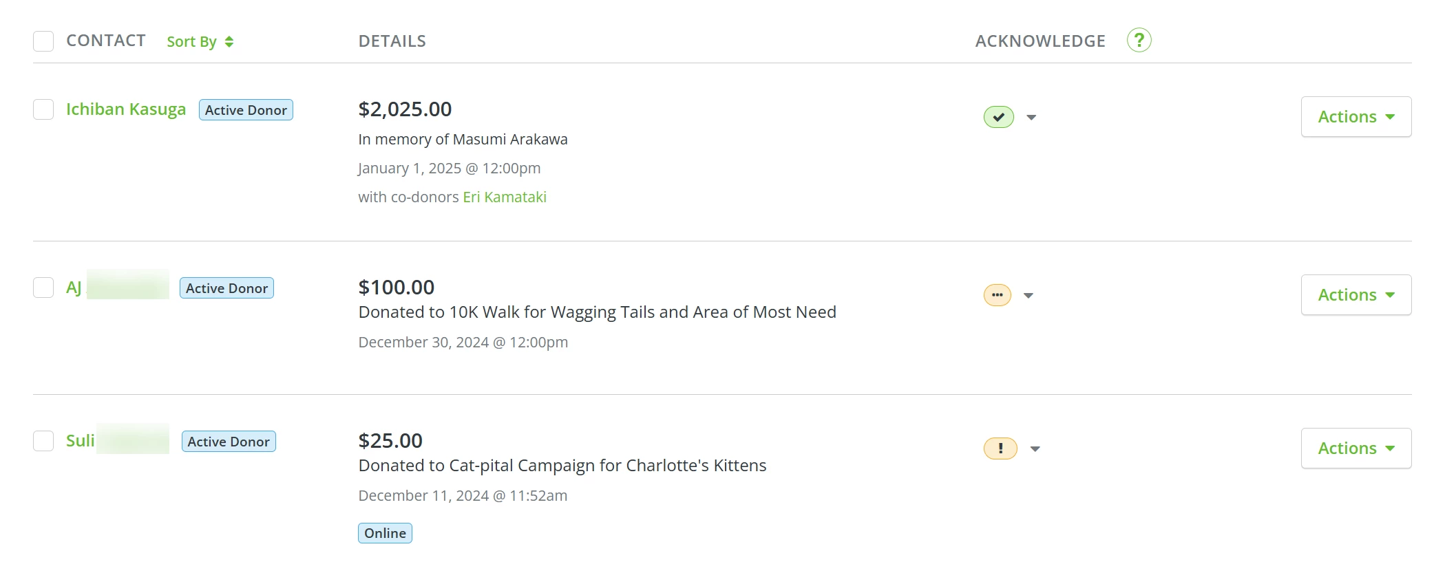Check the Ichiban Kasuga row checkbox
Image resolution: width=1445 pixels, height=573 pixels.
point(43,109)
